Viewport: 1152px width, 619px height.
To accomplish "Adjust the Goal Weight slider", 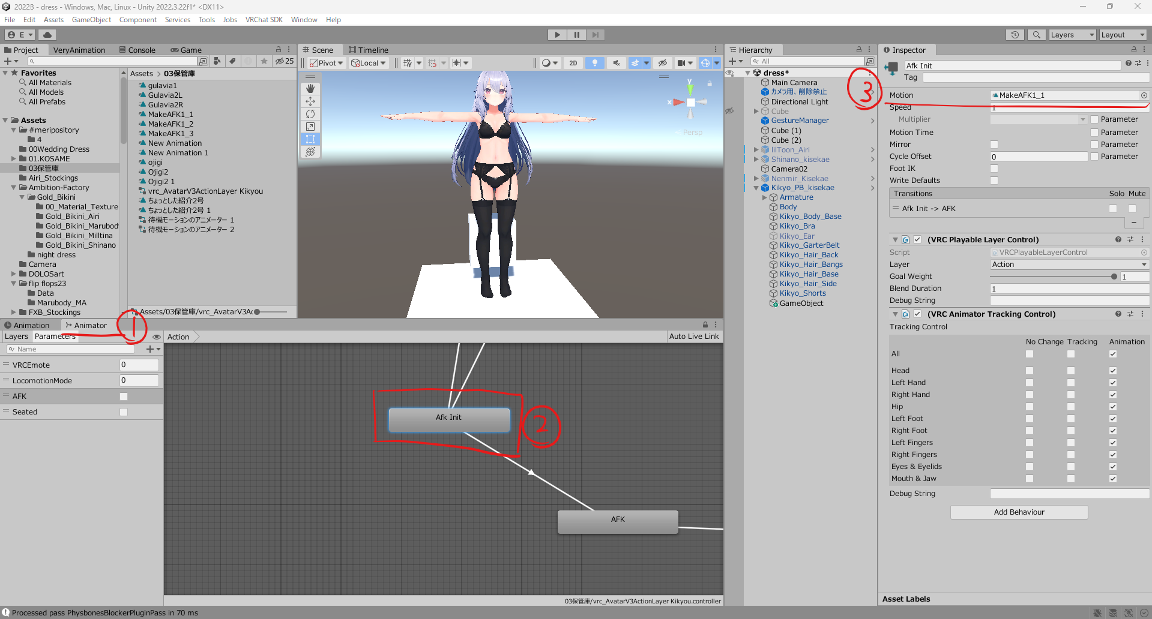I will [x=1053, y=277].
